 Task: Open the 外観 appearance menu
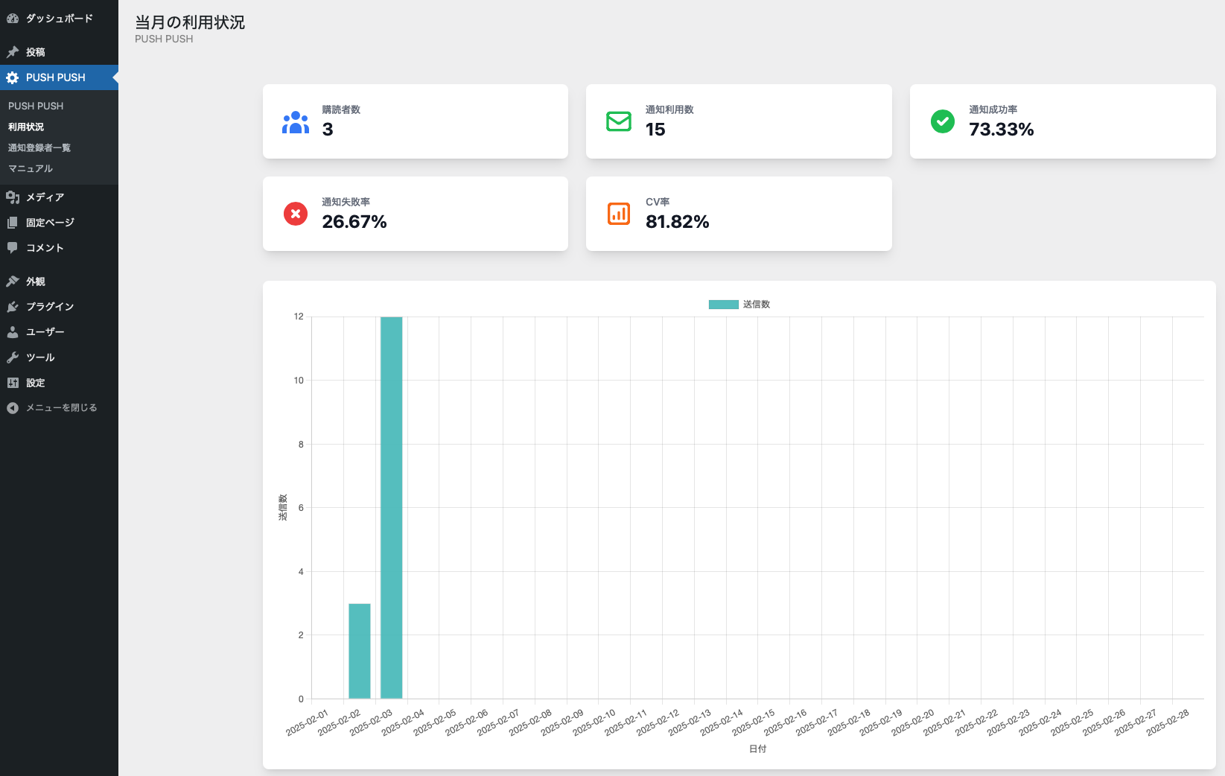[36, 282]
